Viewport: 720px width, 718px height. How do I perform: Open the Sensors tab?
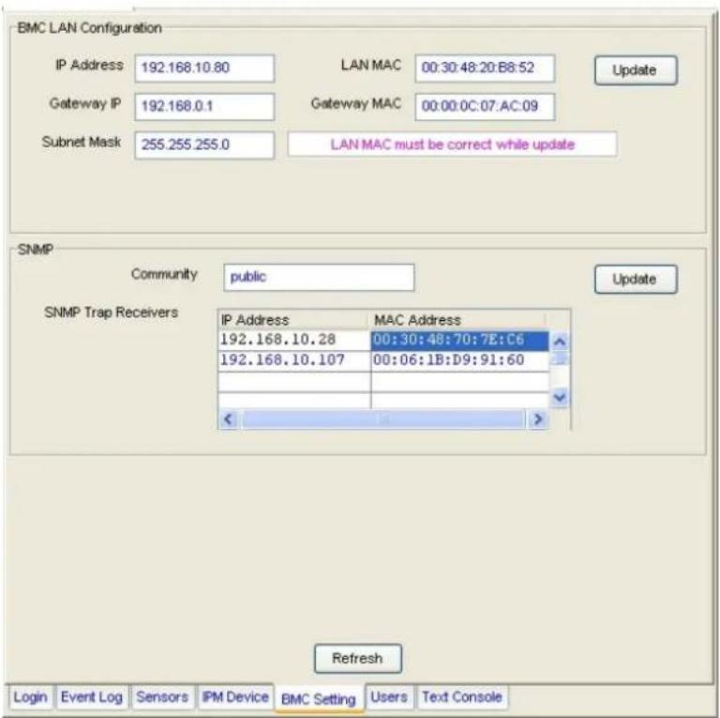coord(162,696)
